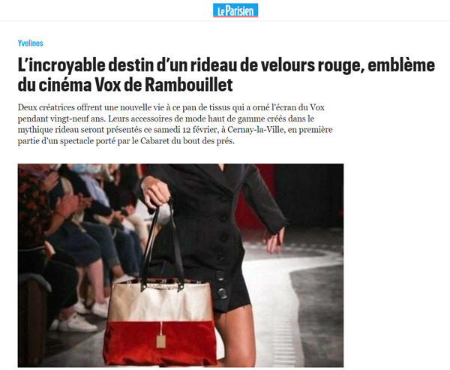Open the Yvelines section link
450x370 pixels.
pyautogui.click(x=31, y=43)
